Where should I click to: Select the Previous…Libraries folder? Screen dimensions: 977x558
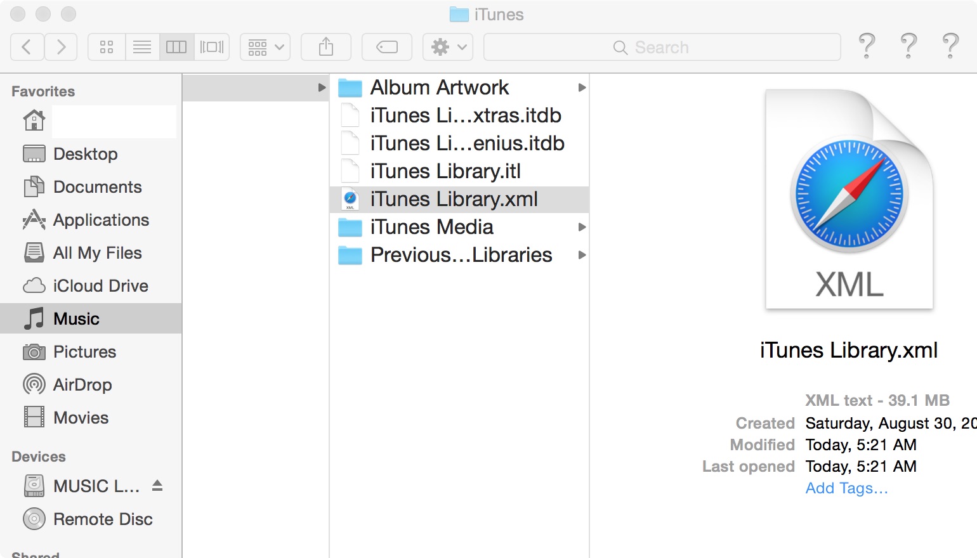(x=459, y=255)
